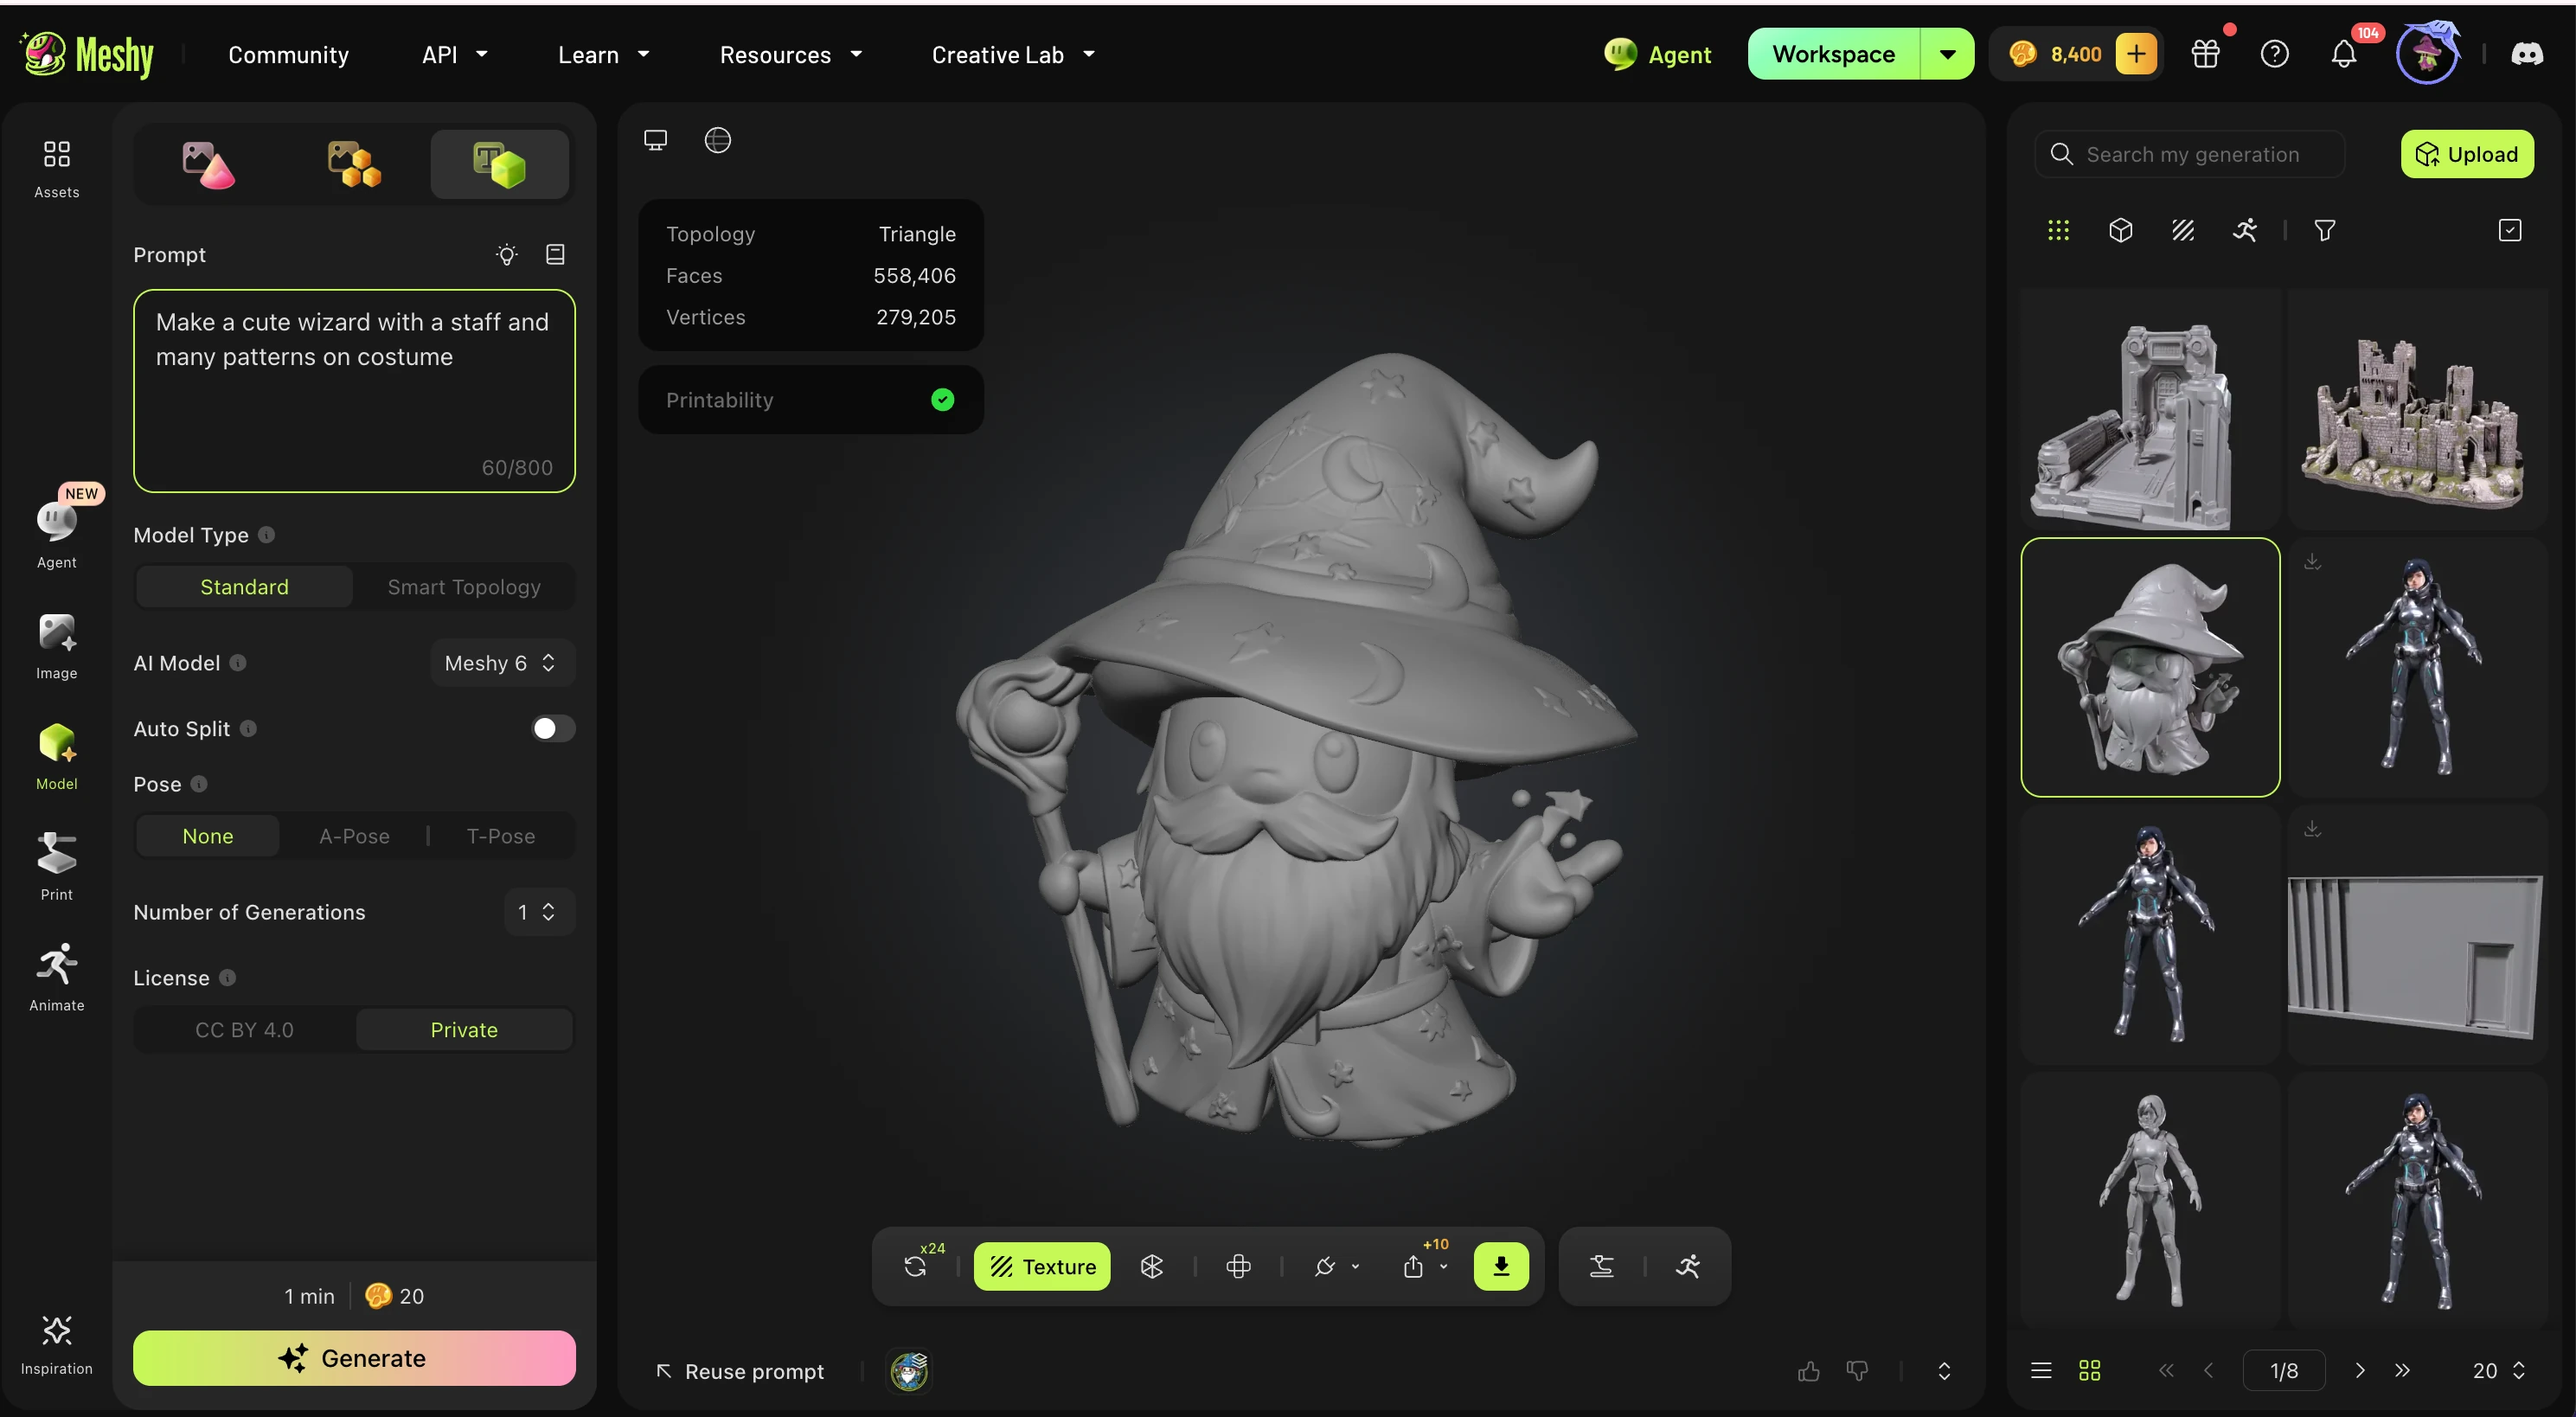2576x1417 pixels.
Task: Toggle the Auto Split switch
Action: coord(552,729)
